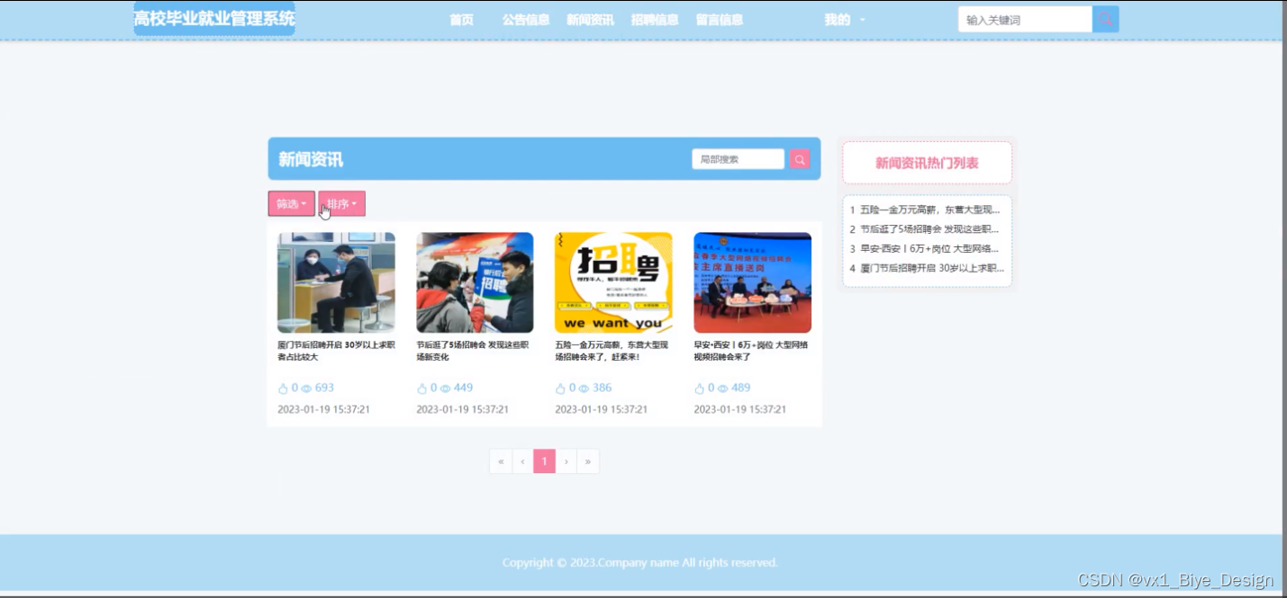Jump to first page with « button
Image resolution: width=1287 pixels, height=598 pixels.
tap(501, 461)
